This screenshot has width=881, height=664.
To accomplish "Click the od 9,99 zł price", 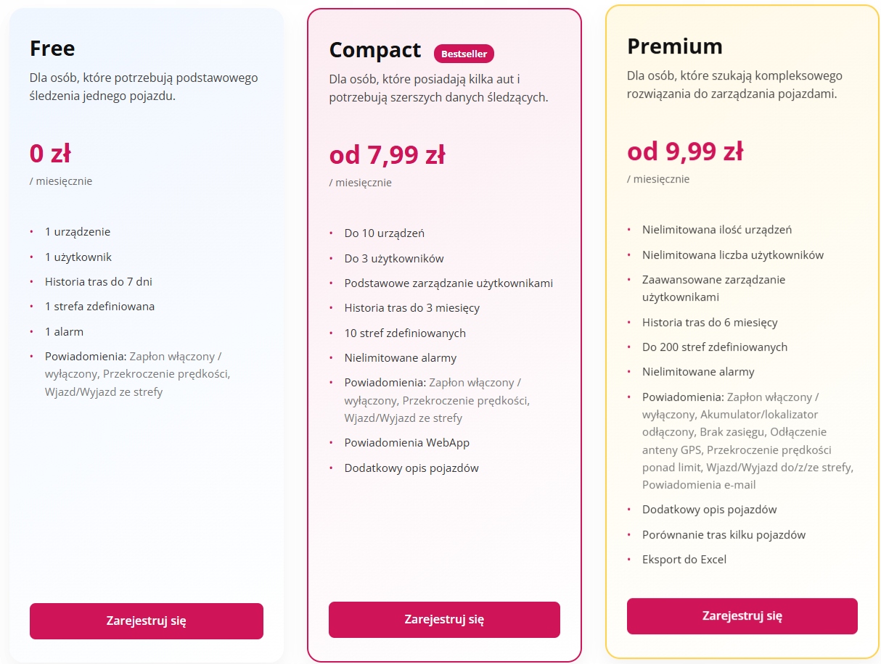I will 684,152.
